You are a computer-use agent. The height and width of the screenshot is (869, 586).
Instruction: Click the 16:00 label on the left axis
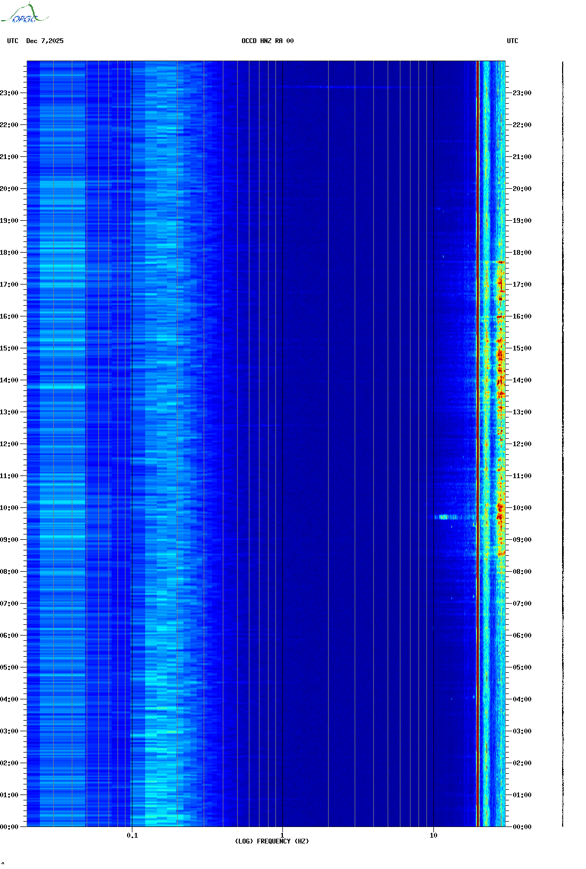pos(9,316)
